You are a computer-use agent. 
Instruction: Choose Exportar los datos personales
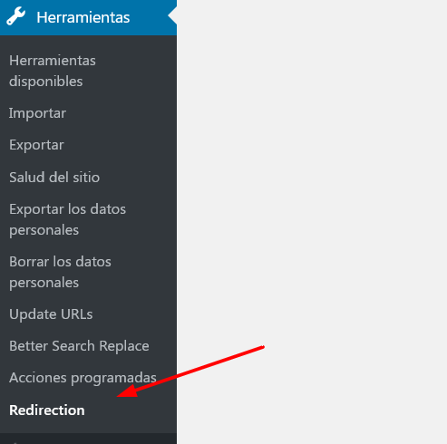click(x=67, y=219)
